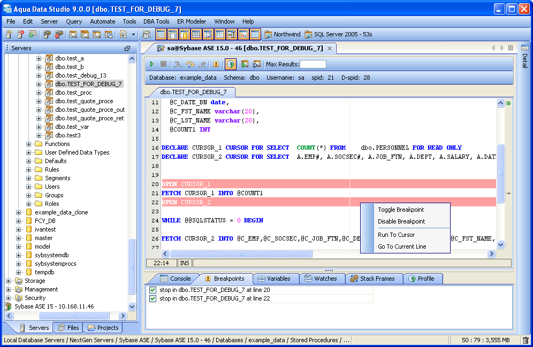Choose Run To Cursor from the context menu
This screenshot has height=347, width=533.
pyautogui.click(x=396, y=235)
